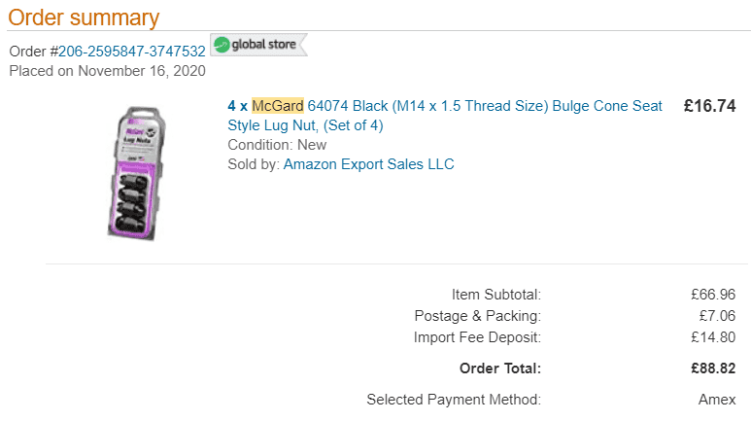
Task: Click the Import Fee Deposit amount £14.80
Action: (713, 337)
